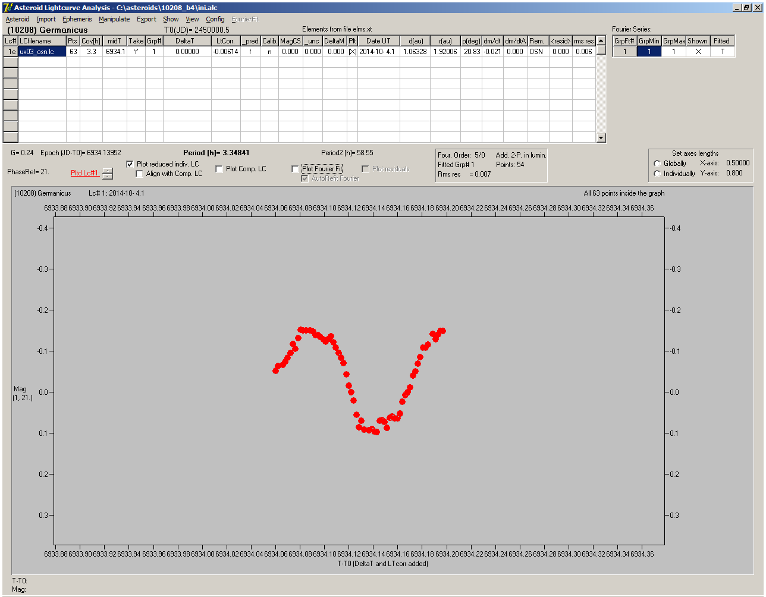
Task: Click the midT column header
Action: coord(115,41)
